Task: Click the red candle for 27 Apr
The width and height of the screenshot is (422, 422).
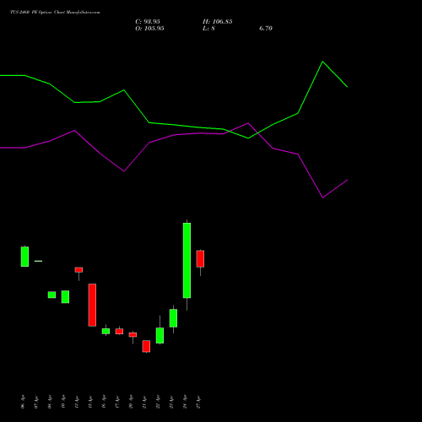Action: [x=200, y=258]
